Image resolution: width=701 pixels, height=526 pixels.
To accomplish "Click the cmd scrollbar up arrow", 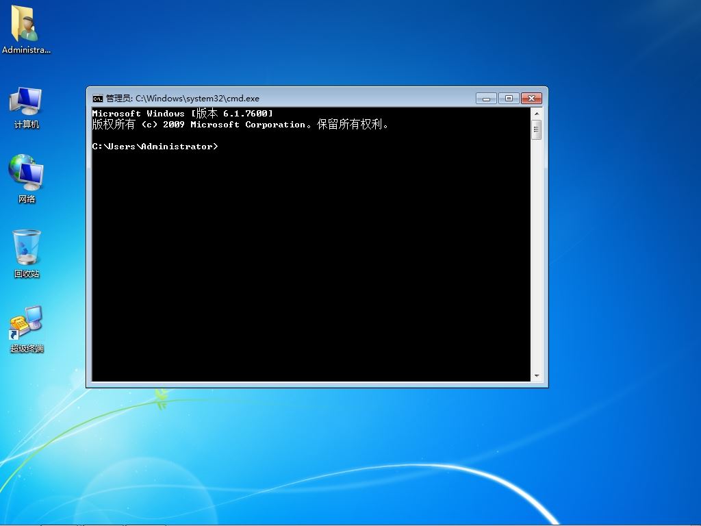I will pos(537,114).
